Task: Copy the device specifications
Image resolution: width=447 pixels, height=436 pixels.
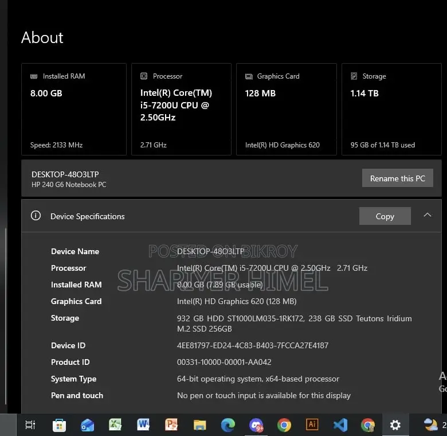Action: (x=385, y=216)
